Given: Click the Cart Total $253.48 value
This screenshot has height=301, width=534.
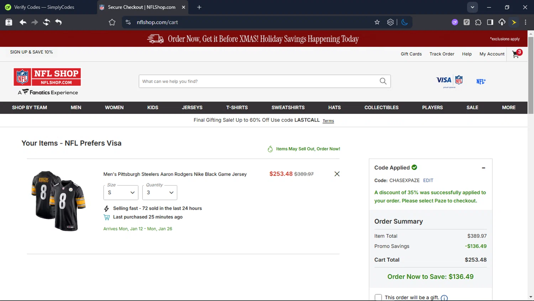Looking at the screenshot, I should coord(476,260).
